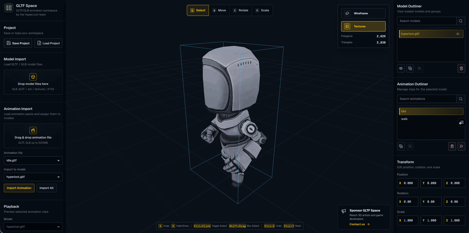The width and height of the screenshot is (469, 233).
Task: Click the Scale Y input field
Action: point(431,220)
